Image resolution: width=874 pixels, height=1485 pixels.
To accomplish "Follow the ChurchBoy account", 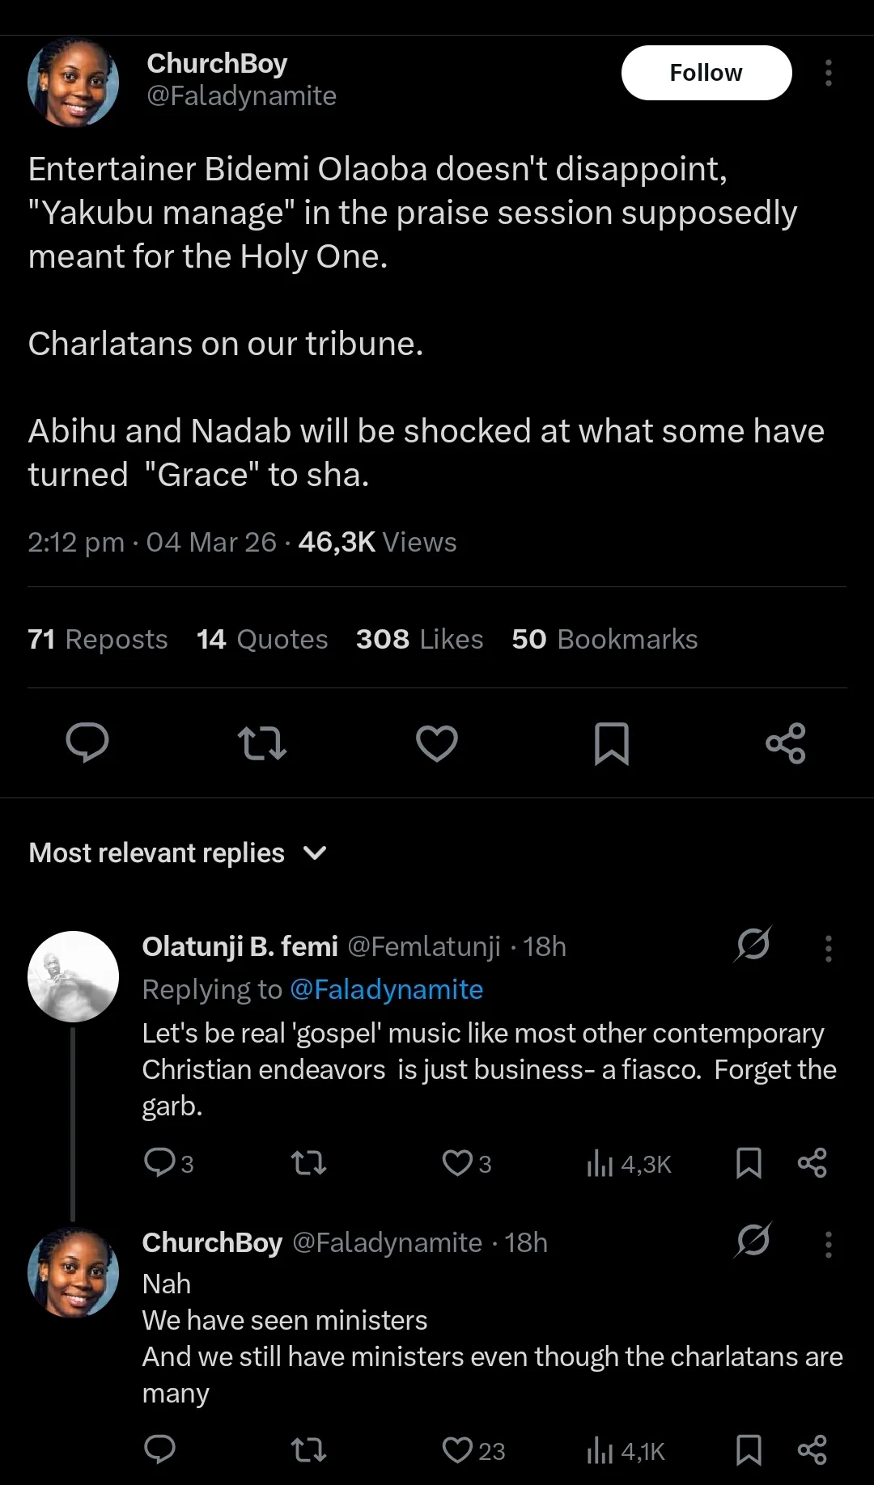I will (x=706, y=73).
